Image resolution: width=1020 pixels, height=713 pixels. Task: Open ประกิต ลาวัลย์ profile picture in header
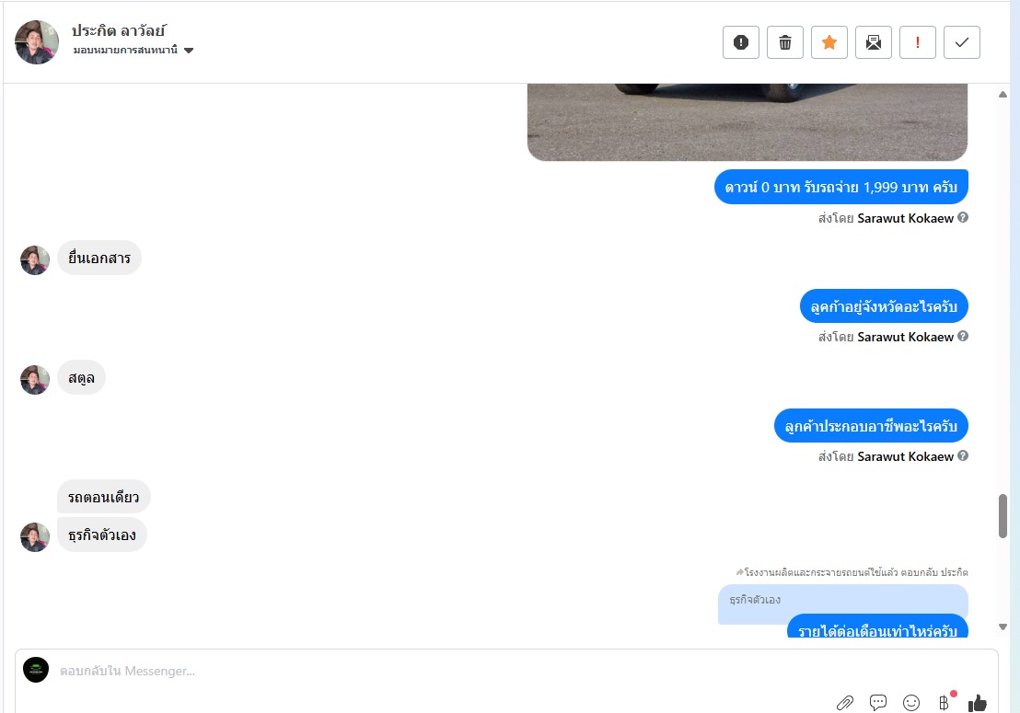tap(37, 42)
